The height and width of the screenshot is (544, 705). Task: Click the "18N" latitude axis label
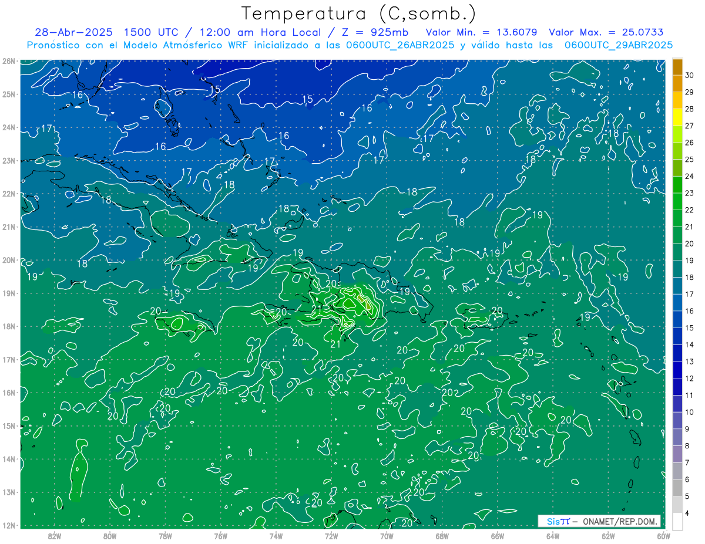8,326
